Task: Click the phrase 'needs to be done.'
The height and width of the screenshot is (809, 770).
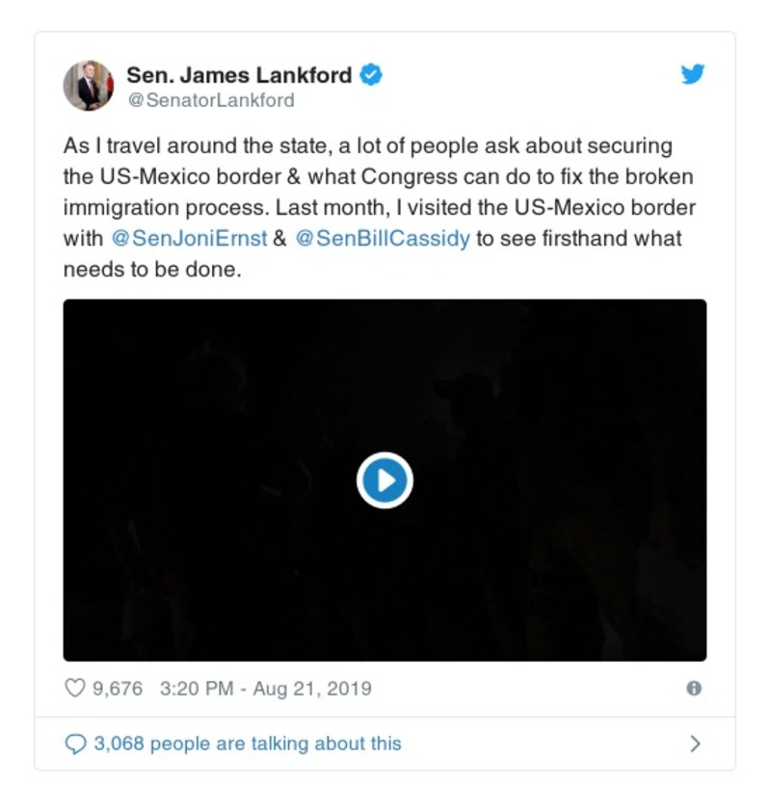Action: [152, 270]
